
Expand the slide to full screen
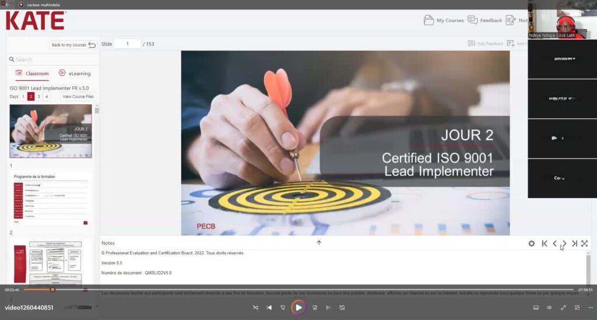585,244
